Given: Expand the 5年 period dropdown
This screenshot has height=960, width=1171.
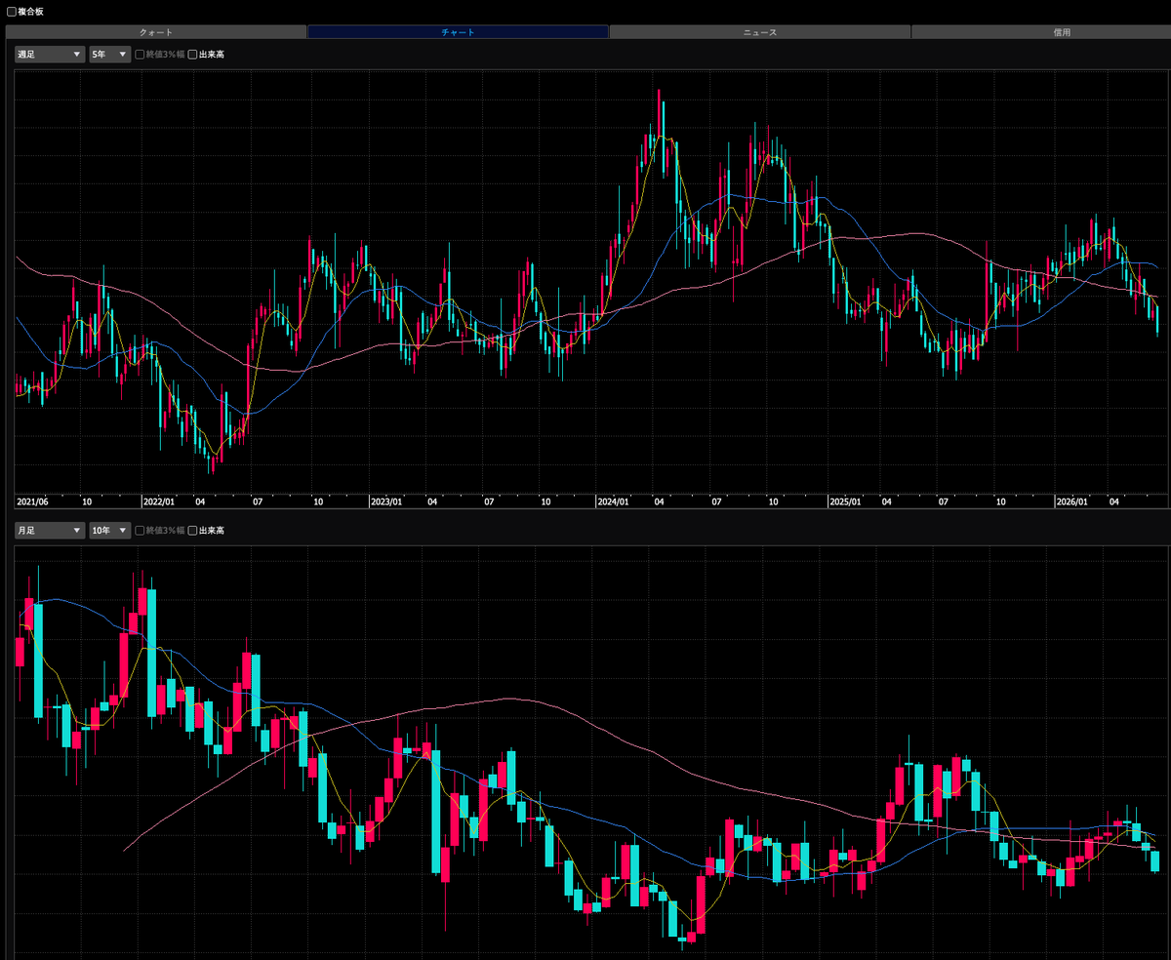Looking at the screenshot, I should click(109, 55).
